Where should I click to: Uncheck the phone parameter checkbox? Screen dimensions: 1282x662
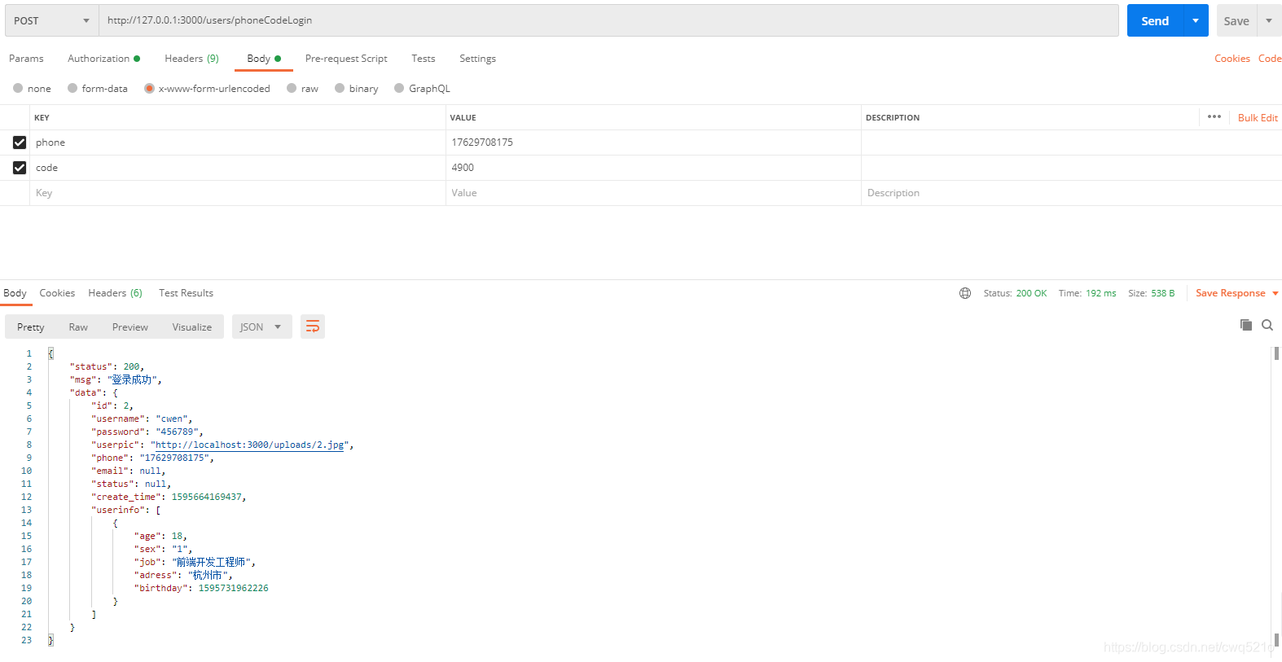20,142
